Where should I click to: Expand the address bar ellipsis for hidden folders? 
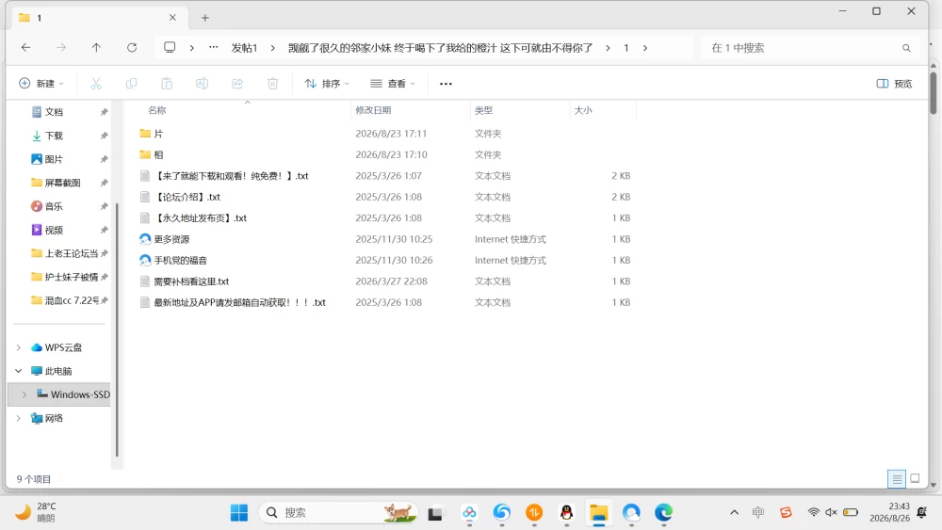click(213, 47)
